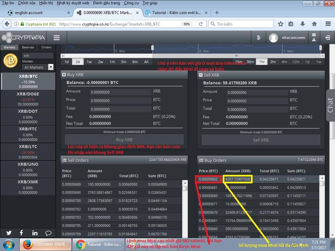This screenshot has height=251, width=335.
Task: Open the chat bubble icon in sidebar footer
Action: coord(48,233)
